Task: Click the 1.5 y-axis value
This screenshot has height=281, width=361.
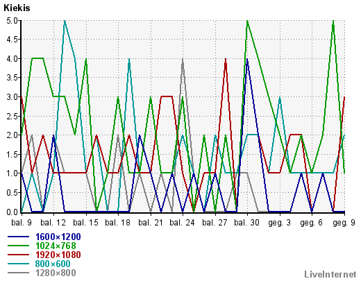Action: click(12, 154)
